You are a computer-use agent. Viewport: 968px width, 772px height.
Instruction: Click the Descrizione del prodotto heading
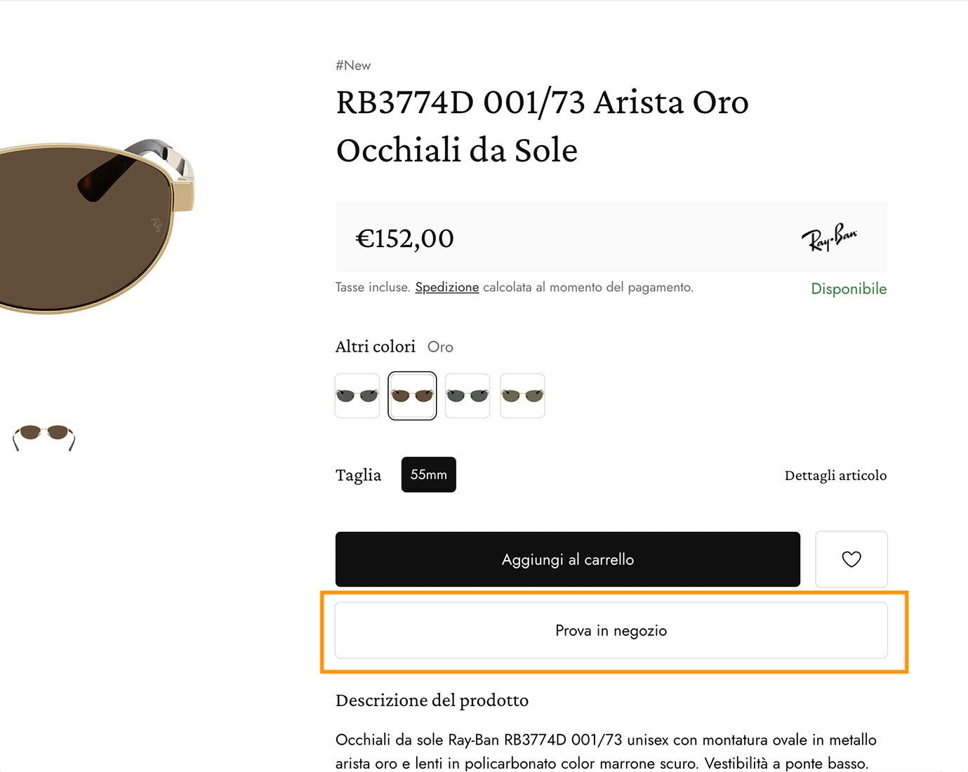(432, 700)
